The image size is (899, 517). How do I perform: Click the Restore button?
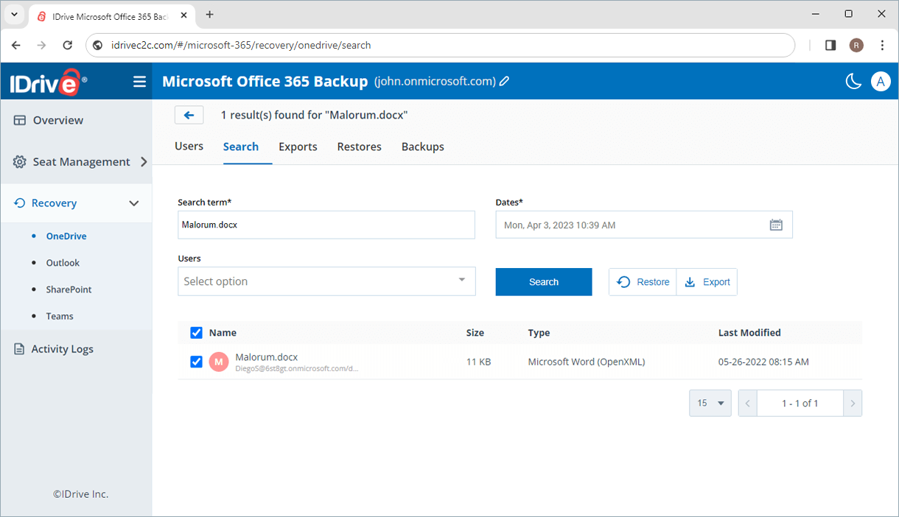[642, 281]
